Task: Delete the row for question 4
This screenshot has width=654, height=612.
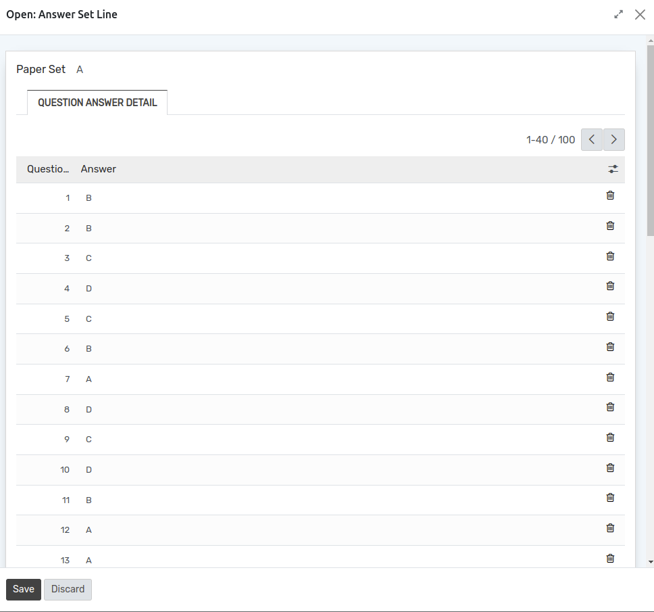Action: [x=610, y=286]
